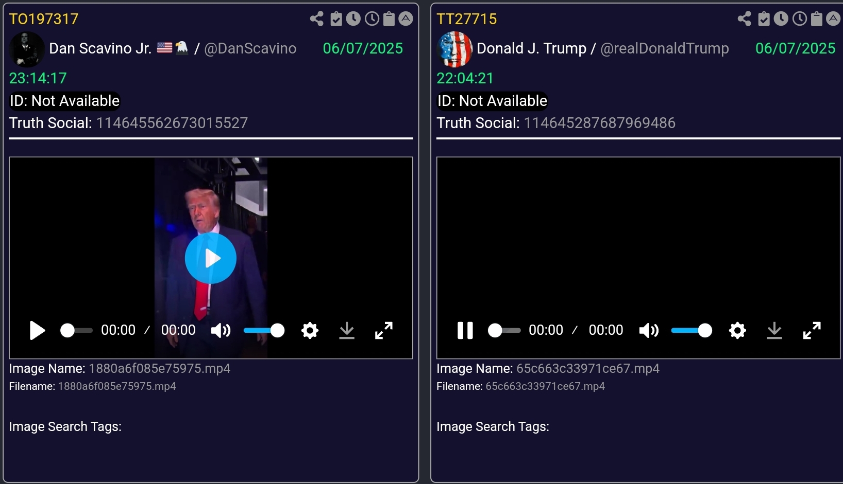Click the clipboard-check icon on post TT27715
This screenshot has width=843, height=484.
pos(764,19)
